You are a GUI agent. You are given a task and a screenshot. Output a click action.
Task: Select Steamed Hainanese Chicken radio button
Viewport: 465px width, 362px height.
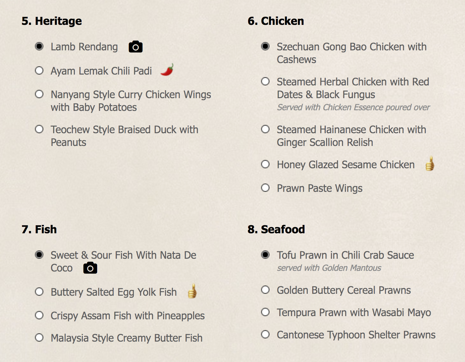pyautogui.click(x=265, y=129)
